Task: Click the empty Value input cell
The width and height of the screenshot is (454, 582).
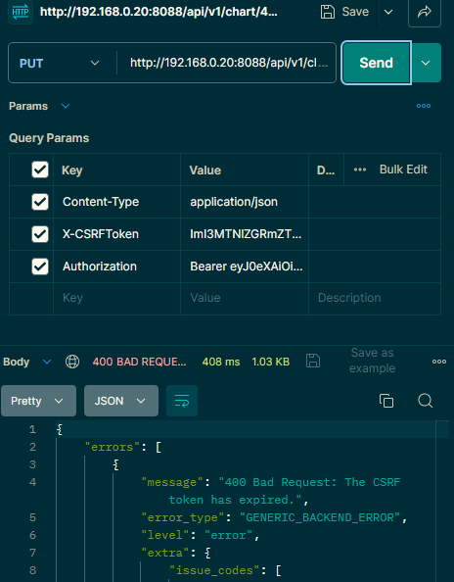Action: click(245, 298)
